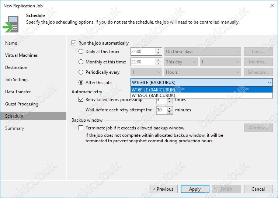Decrease the monthly time with the down arrow
This screenshot has height=198, width=278.
pos(158,64)
